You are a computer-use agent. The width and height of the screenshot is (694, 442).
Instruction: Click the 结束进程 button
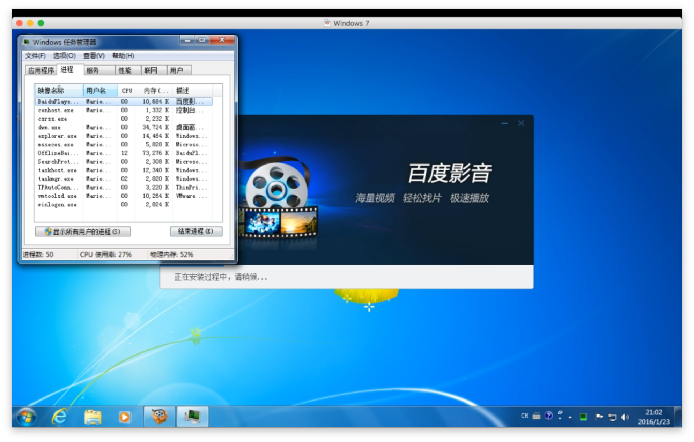196,231
